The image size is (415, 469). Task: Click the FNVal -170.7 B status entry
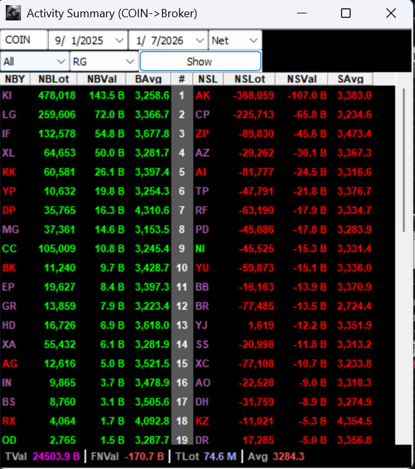(127, 456)
